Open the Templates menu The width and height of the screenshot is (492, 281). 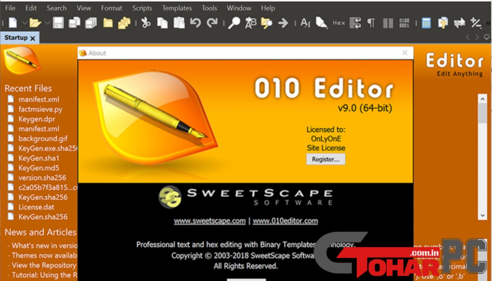177,8
